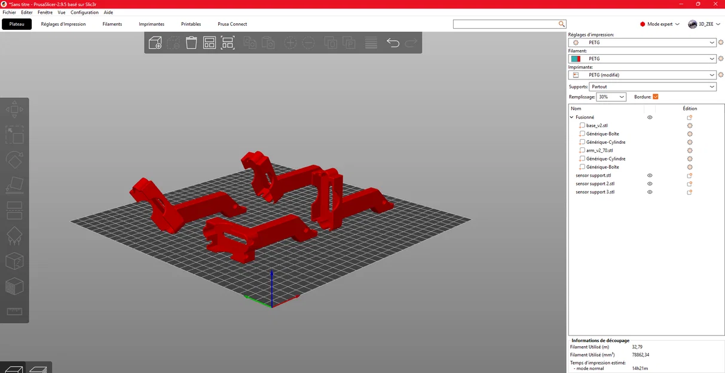This screenshot has height=373, width=725.
Task: Switch to the Imprimantes tab
Action: (152, 24)
